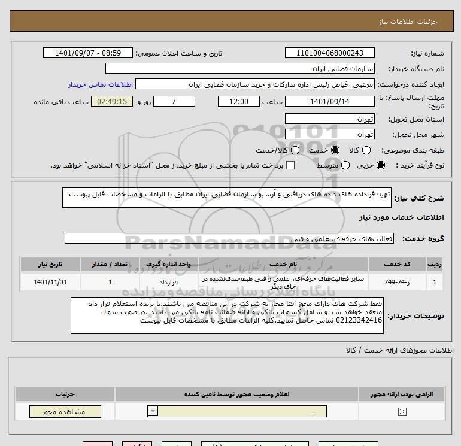Click the اعلام وضعیت مجوز column header

click(x=236, y=394)
